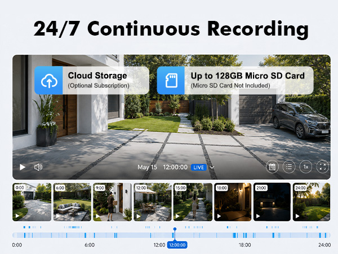Click the May 15 date text
The width and height of the screenshot is (338, 254).
[147, 168]
